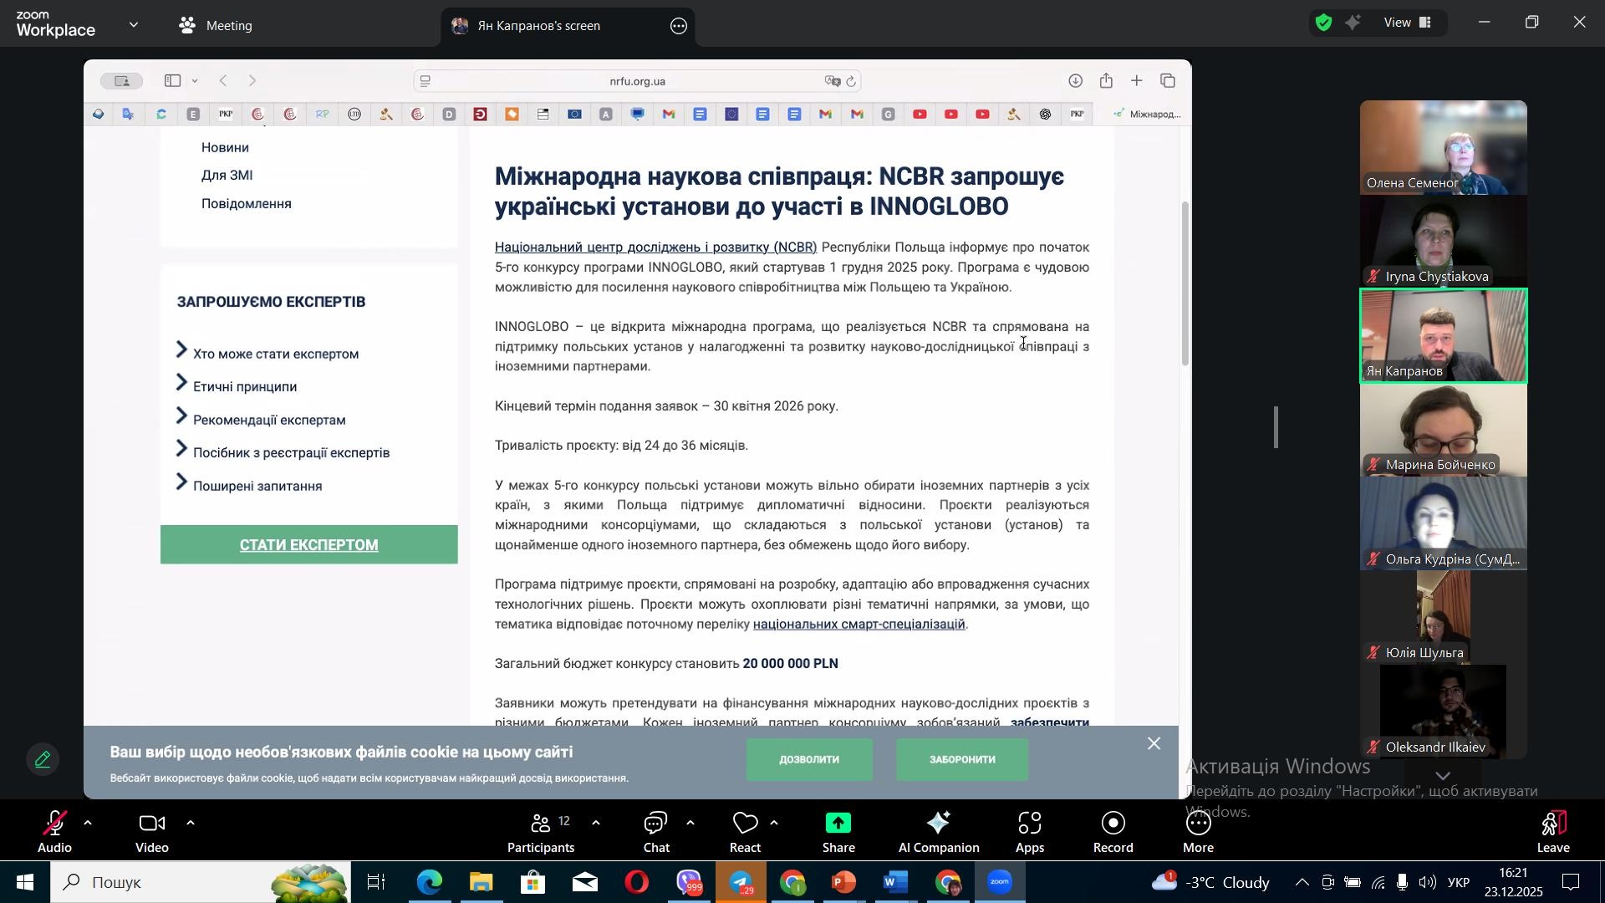1605x903 pixels.
Task: Leave the meeting
Action: pyautogui.click(x=1553, y=832)
